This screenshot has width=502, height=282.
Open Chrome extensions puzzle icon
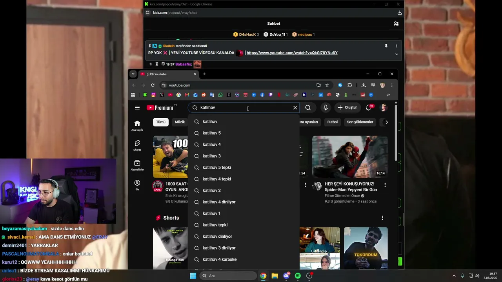(350, 85)
